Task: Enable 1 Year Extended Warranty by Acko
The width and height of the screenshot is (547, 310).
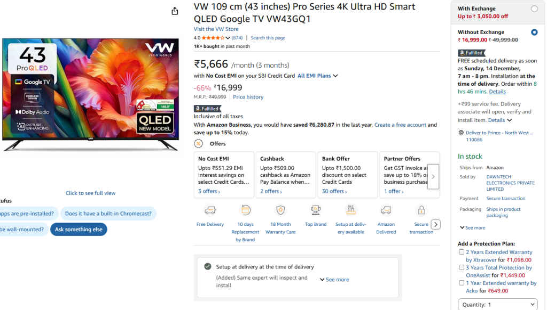Action: [x=462, y=283]
